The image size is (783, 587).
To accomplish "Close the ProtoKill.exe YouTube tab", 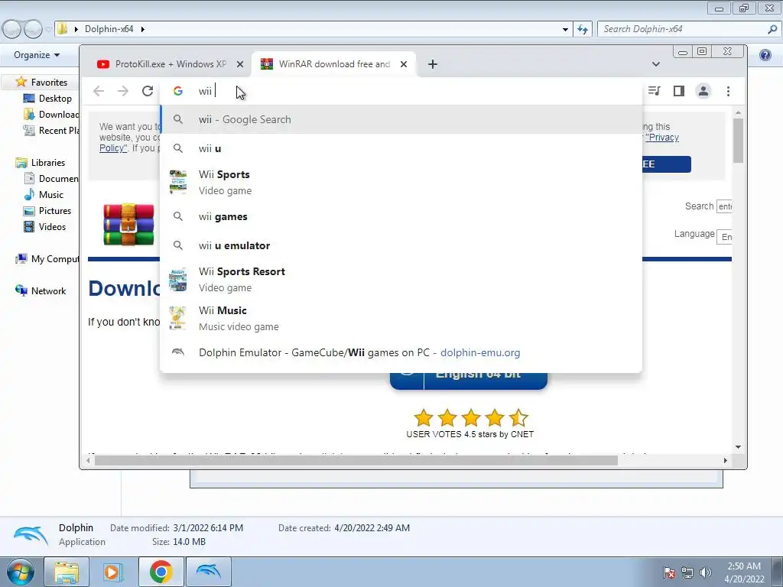I will 239,64.
